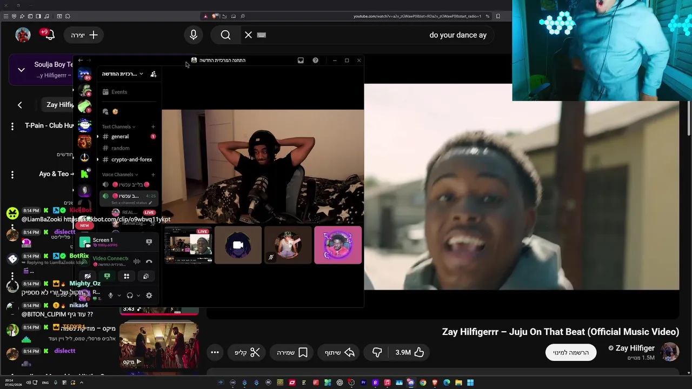Toggle Discord noise suppression waveform icon

137,261
